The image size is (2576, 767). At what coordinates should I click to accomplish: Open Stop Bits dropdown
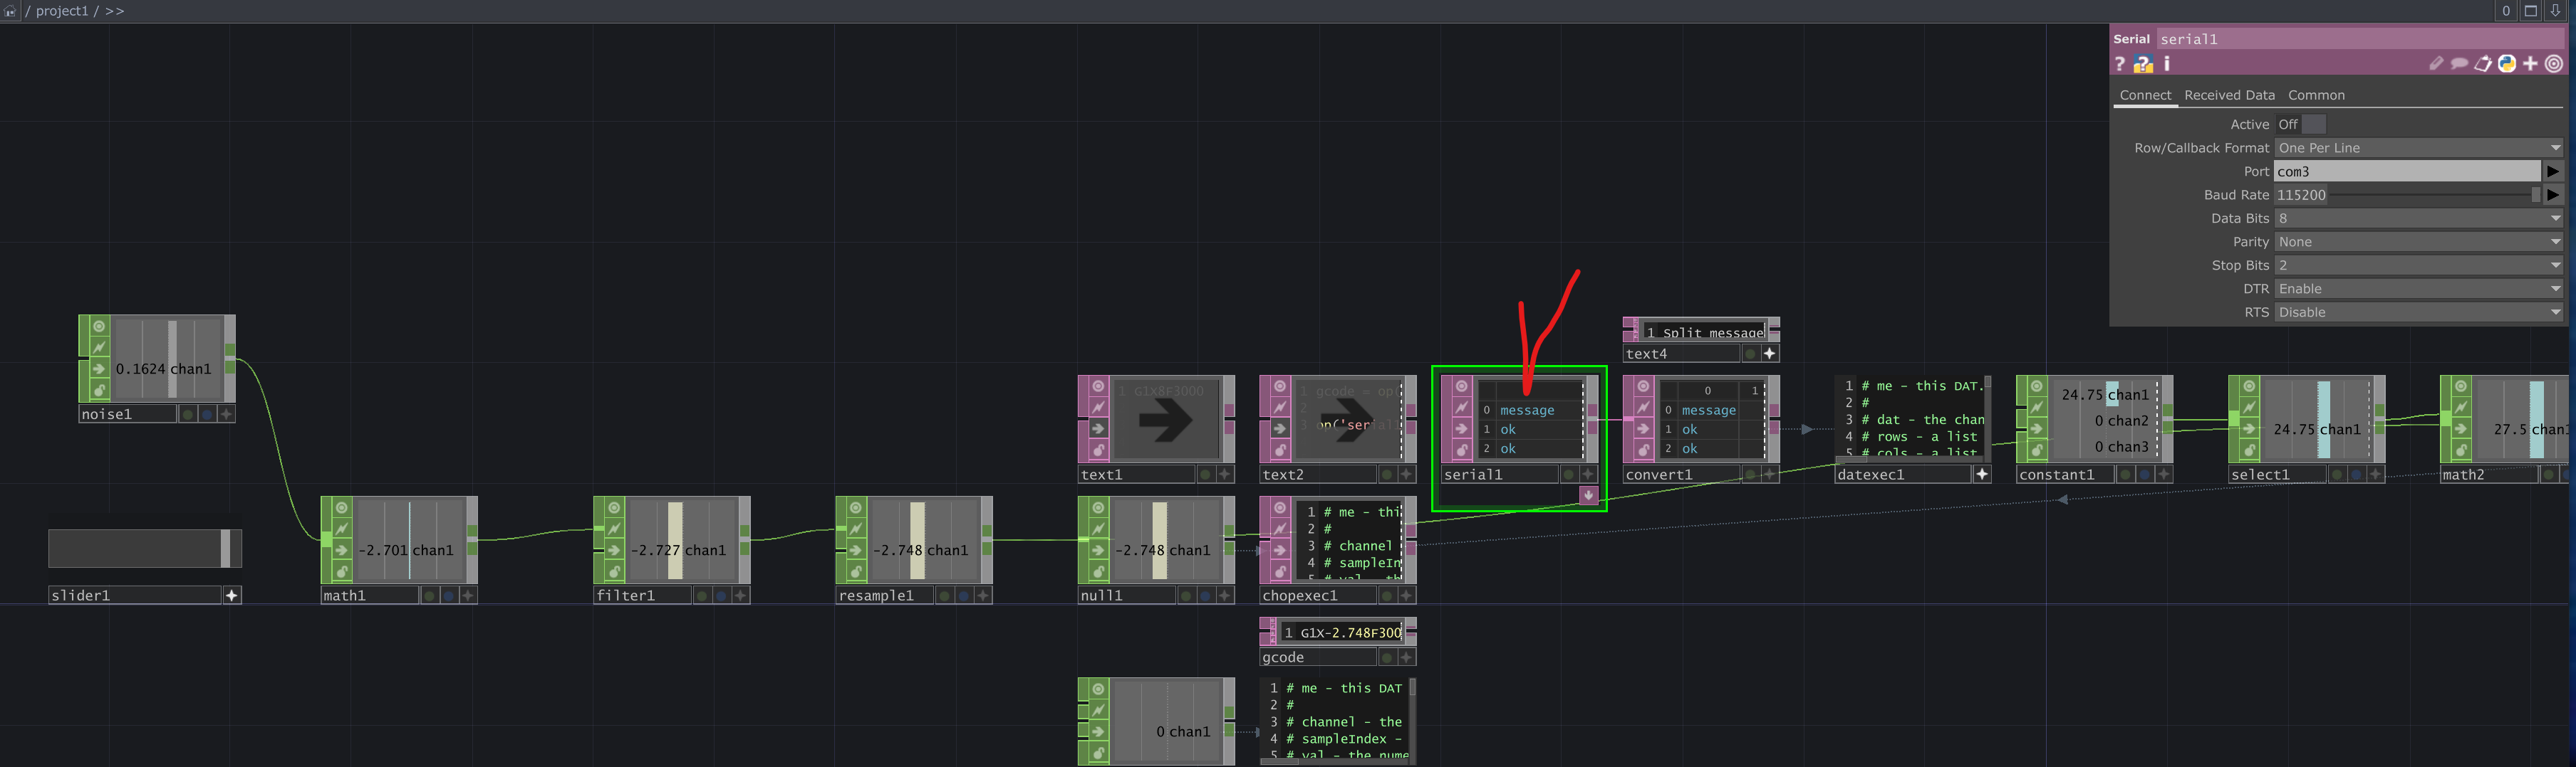click(x=2420, y=265)
